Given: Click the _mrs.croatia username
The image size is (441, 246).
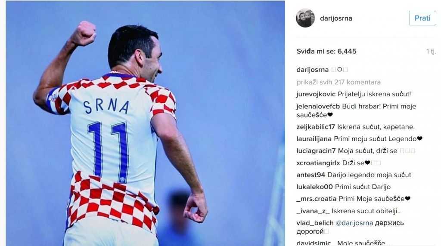Looking at the screenshot, I should [317, 199].
